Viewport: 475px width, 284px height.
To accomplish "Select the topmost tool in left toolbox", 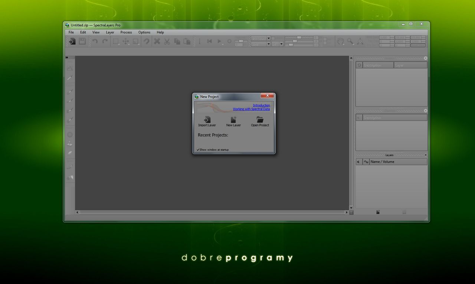I will [x=70, y=68].
